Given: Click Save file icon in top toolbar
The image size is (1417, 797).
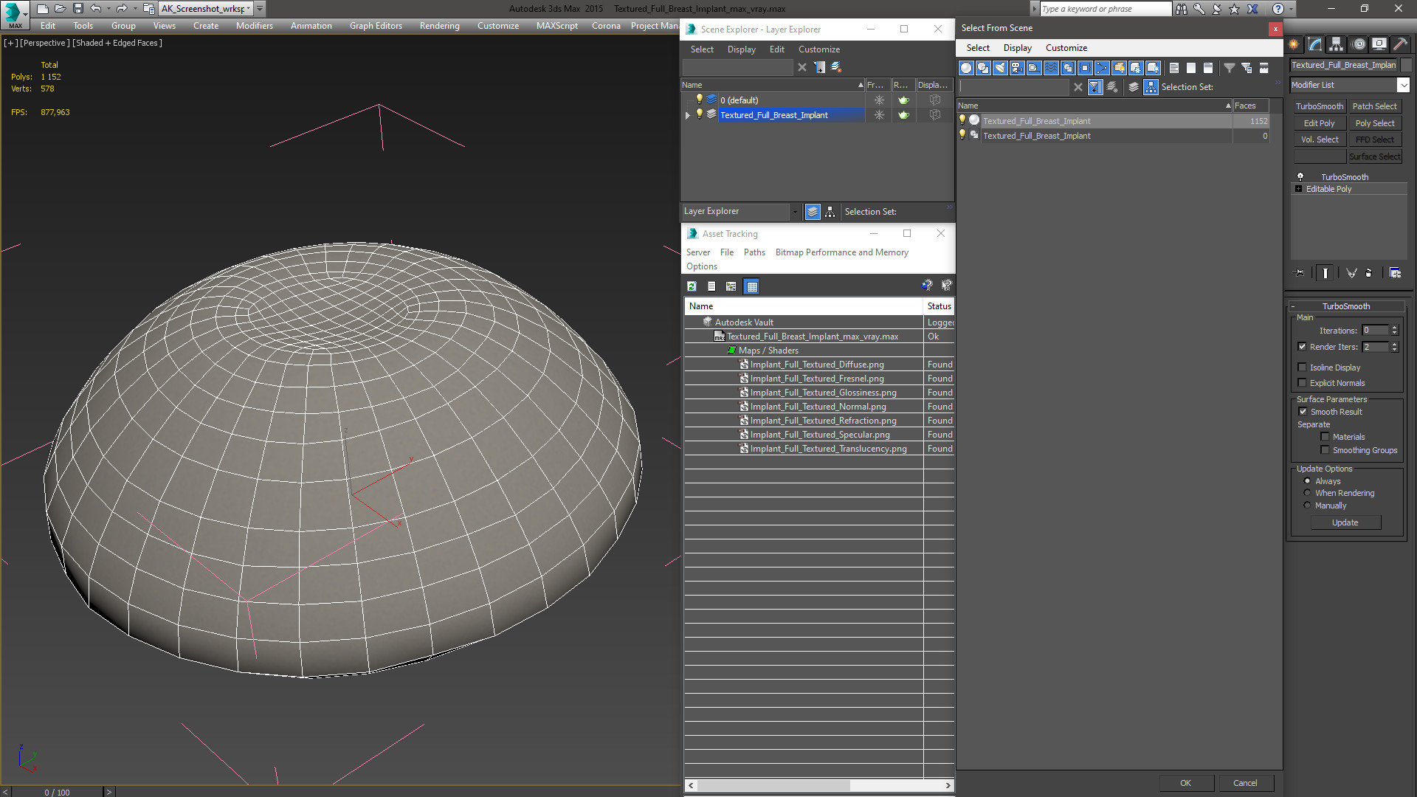Looking at the screenshot, I should pyautogui.click(x=78, y=9).
